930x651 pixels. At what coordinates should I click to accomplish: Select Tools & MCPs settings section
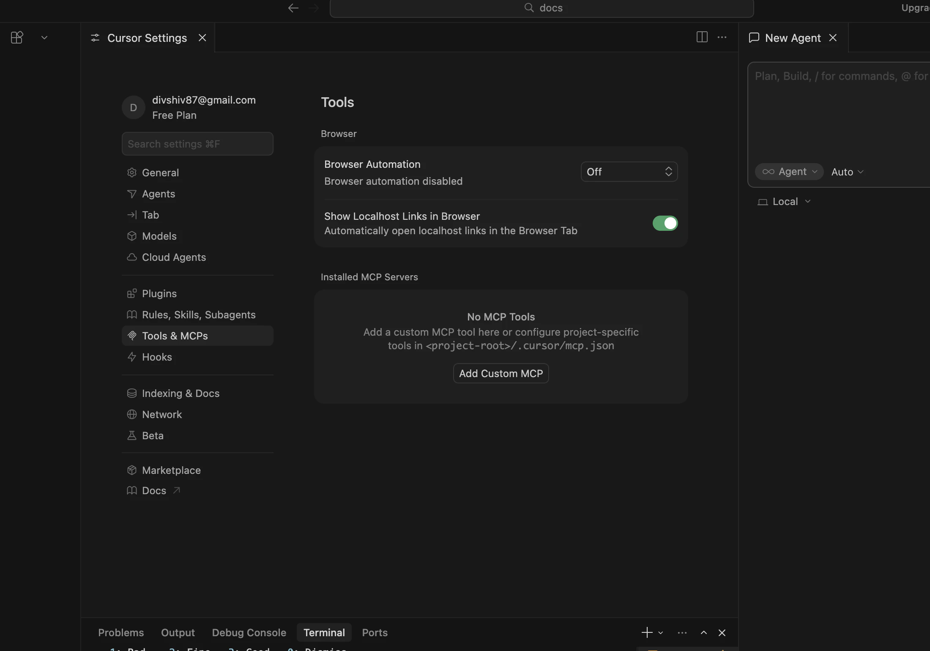(175, 335)
